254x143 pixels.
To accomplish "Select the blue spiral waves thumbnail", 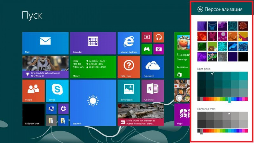I will click(243, 46).
